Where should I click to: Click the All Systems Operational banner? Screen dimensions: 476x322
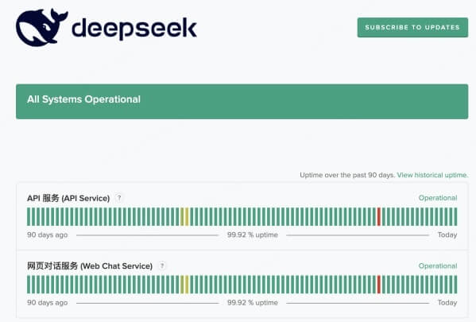click(x=242, y=102)
